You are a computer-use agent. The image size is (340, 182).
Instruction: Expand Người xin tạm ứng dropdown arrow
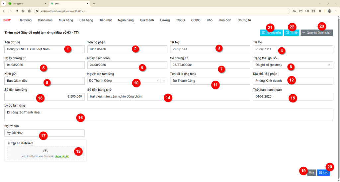[x=164, y=81]
